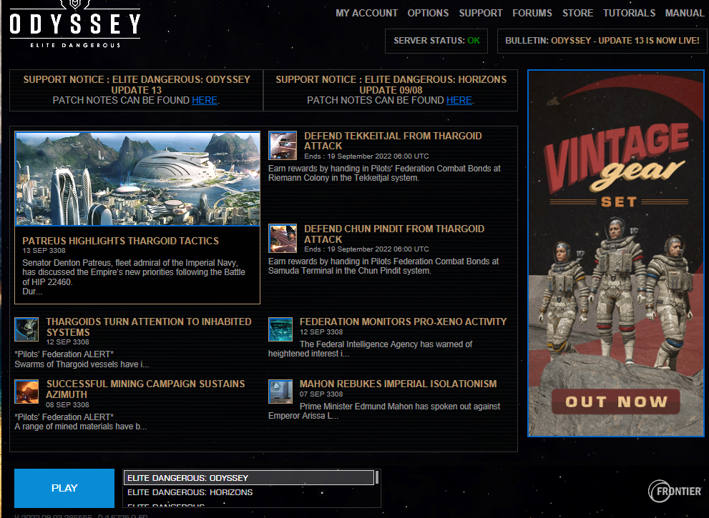Open the Vintage Gear Set advertisement

coord(616,254)
